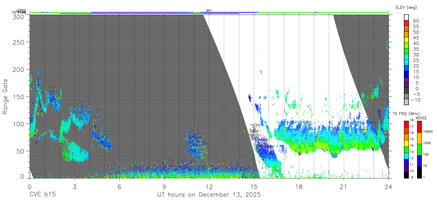Click the x-axis tick label '12'
Viewport: 437px width, 202px height.
(209, 187)
